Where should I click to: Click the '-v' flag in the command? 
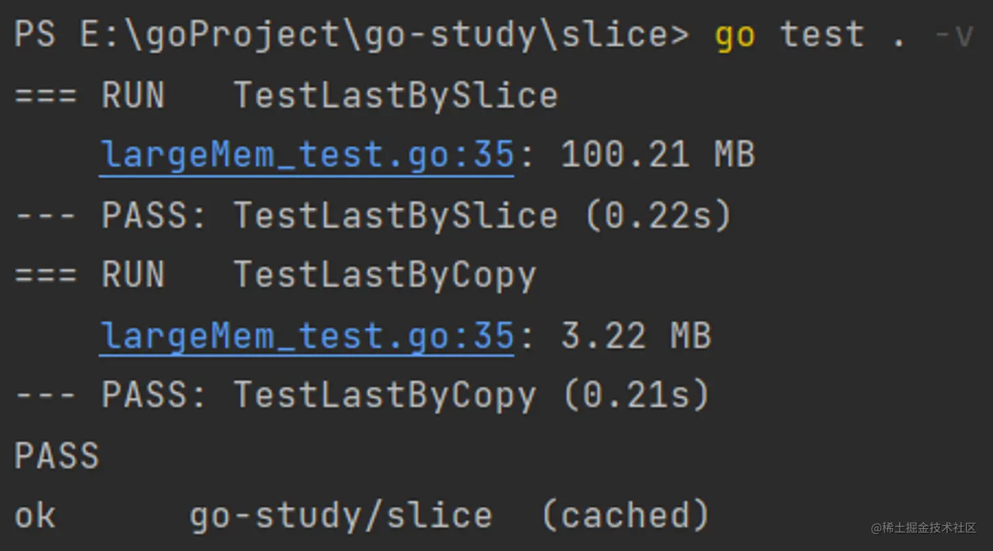[x=954, y=35]
